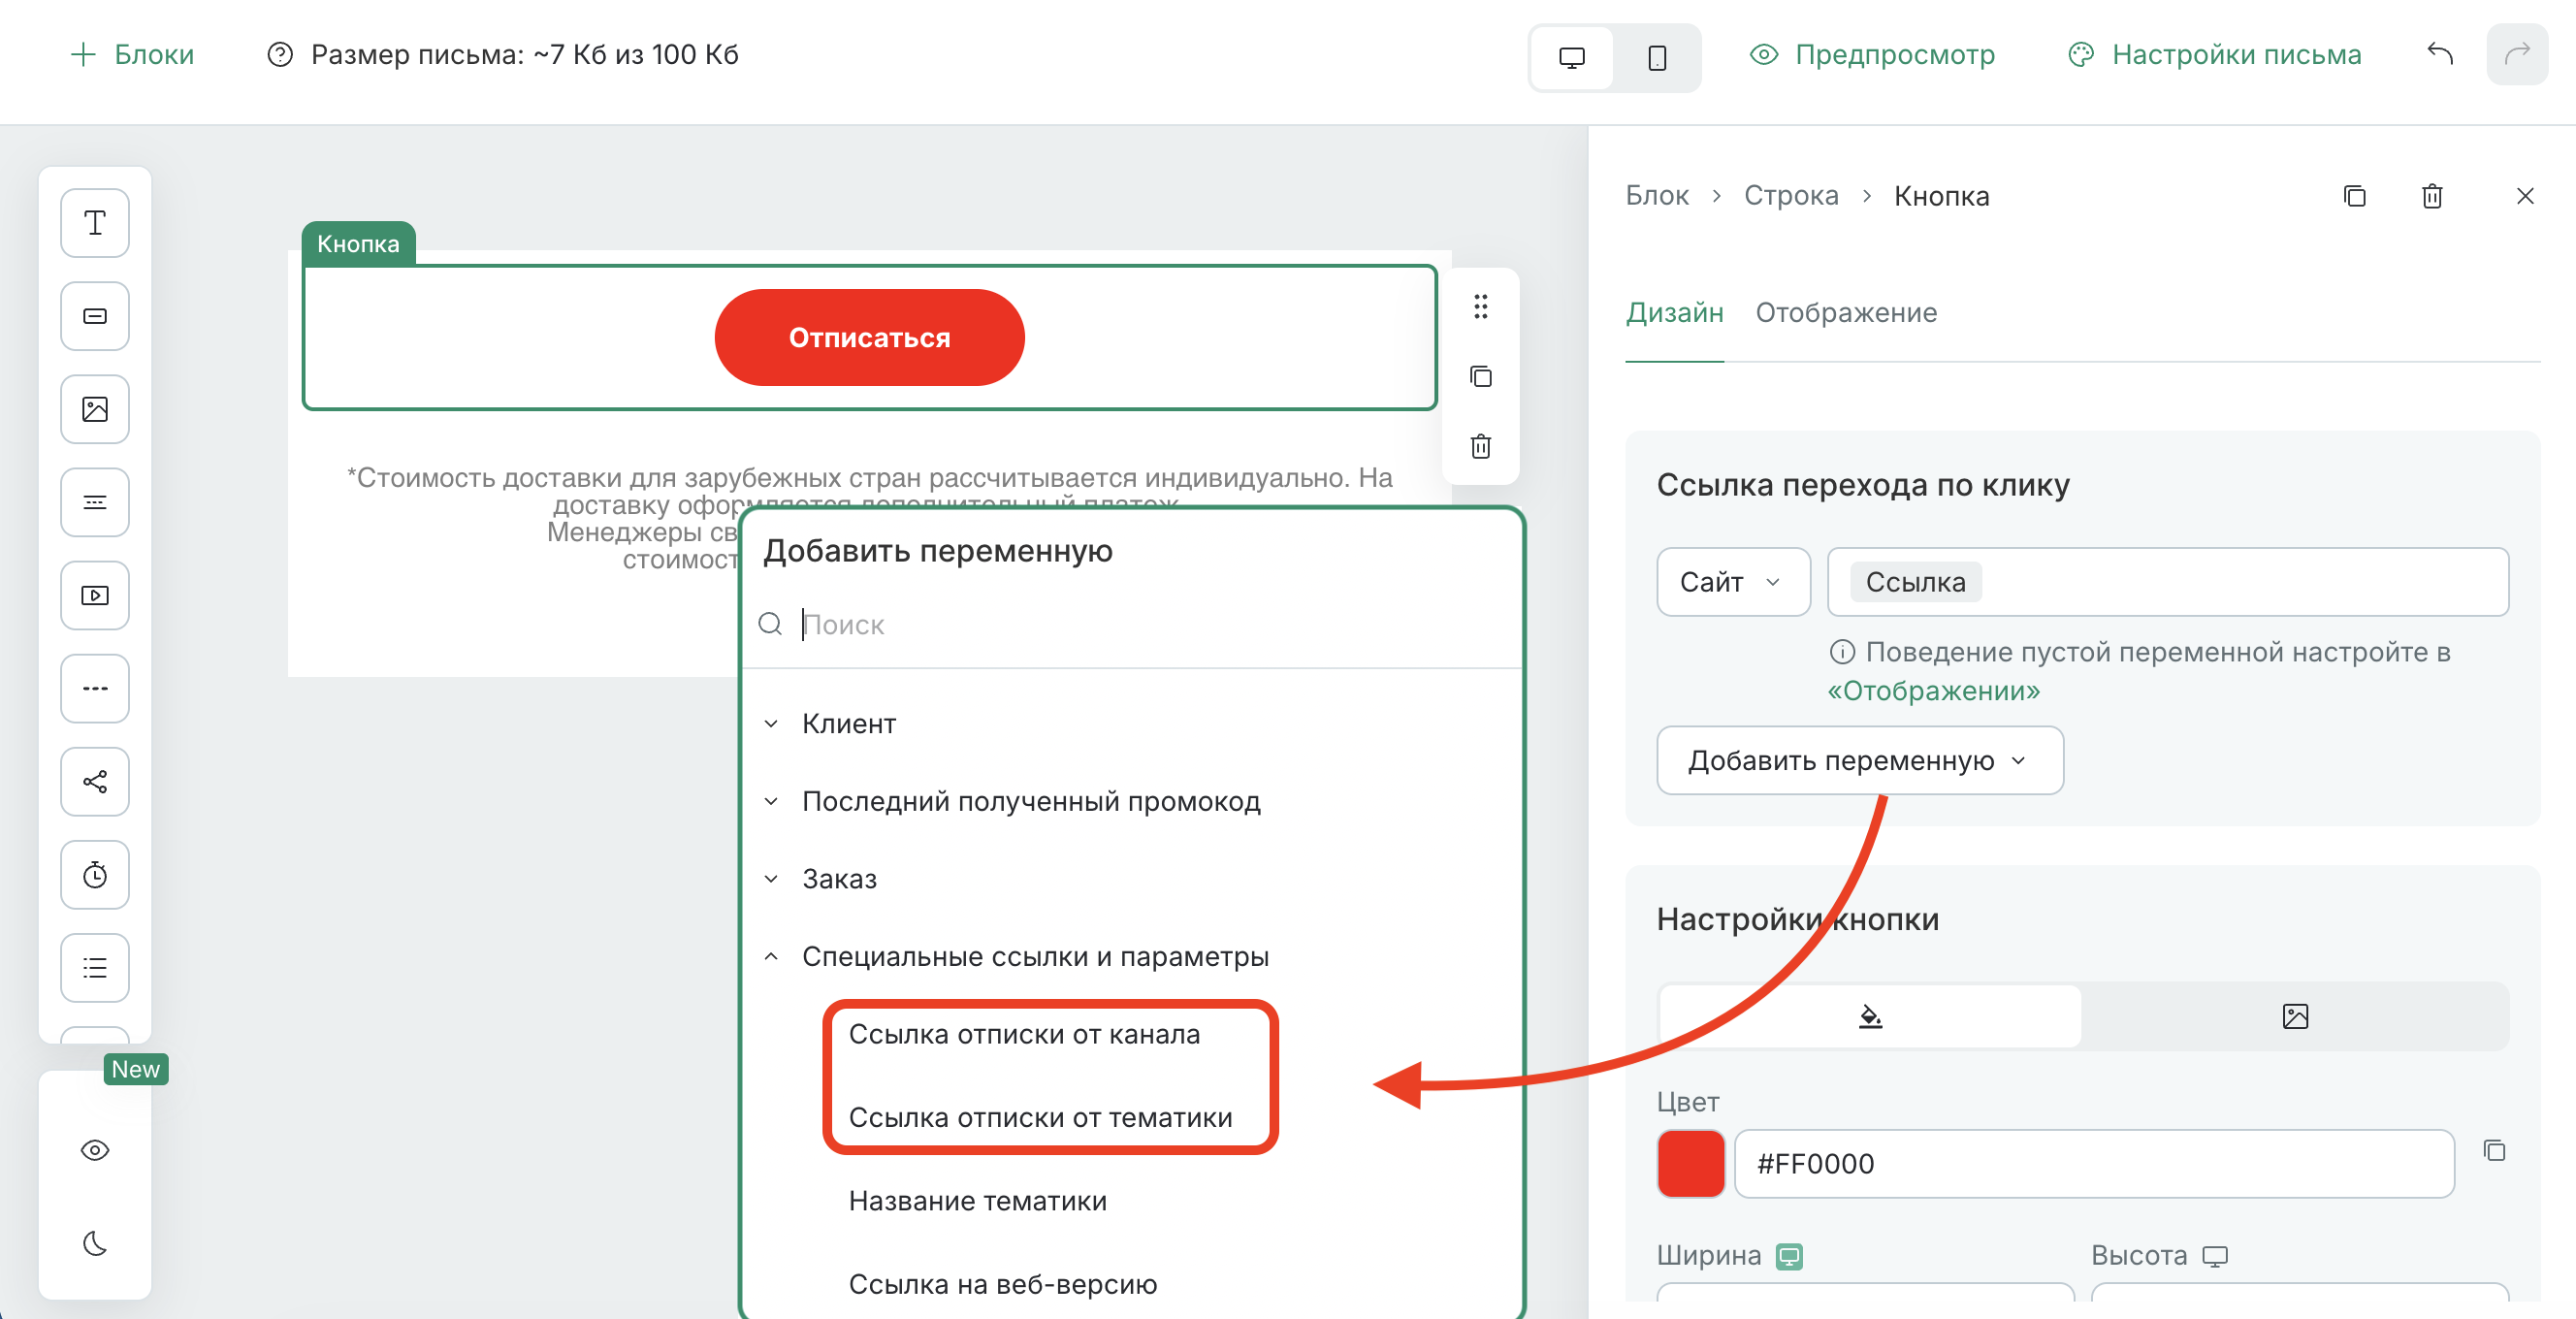
Task: Select the Social share block tool
Action: (95, 781)
